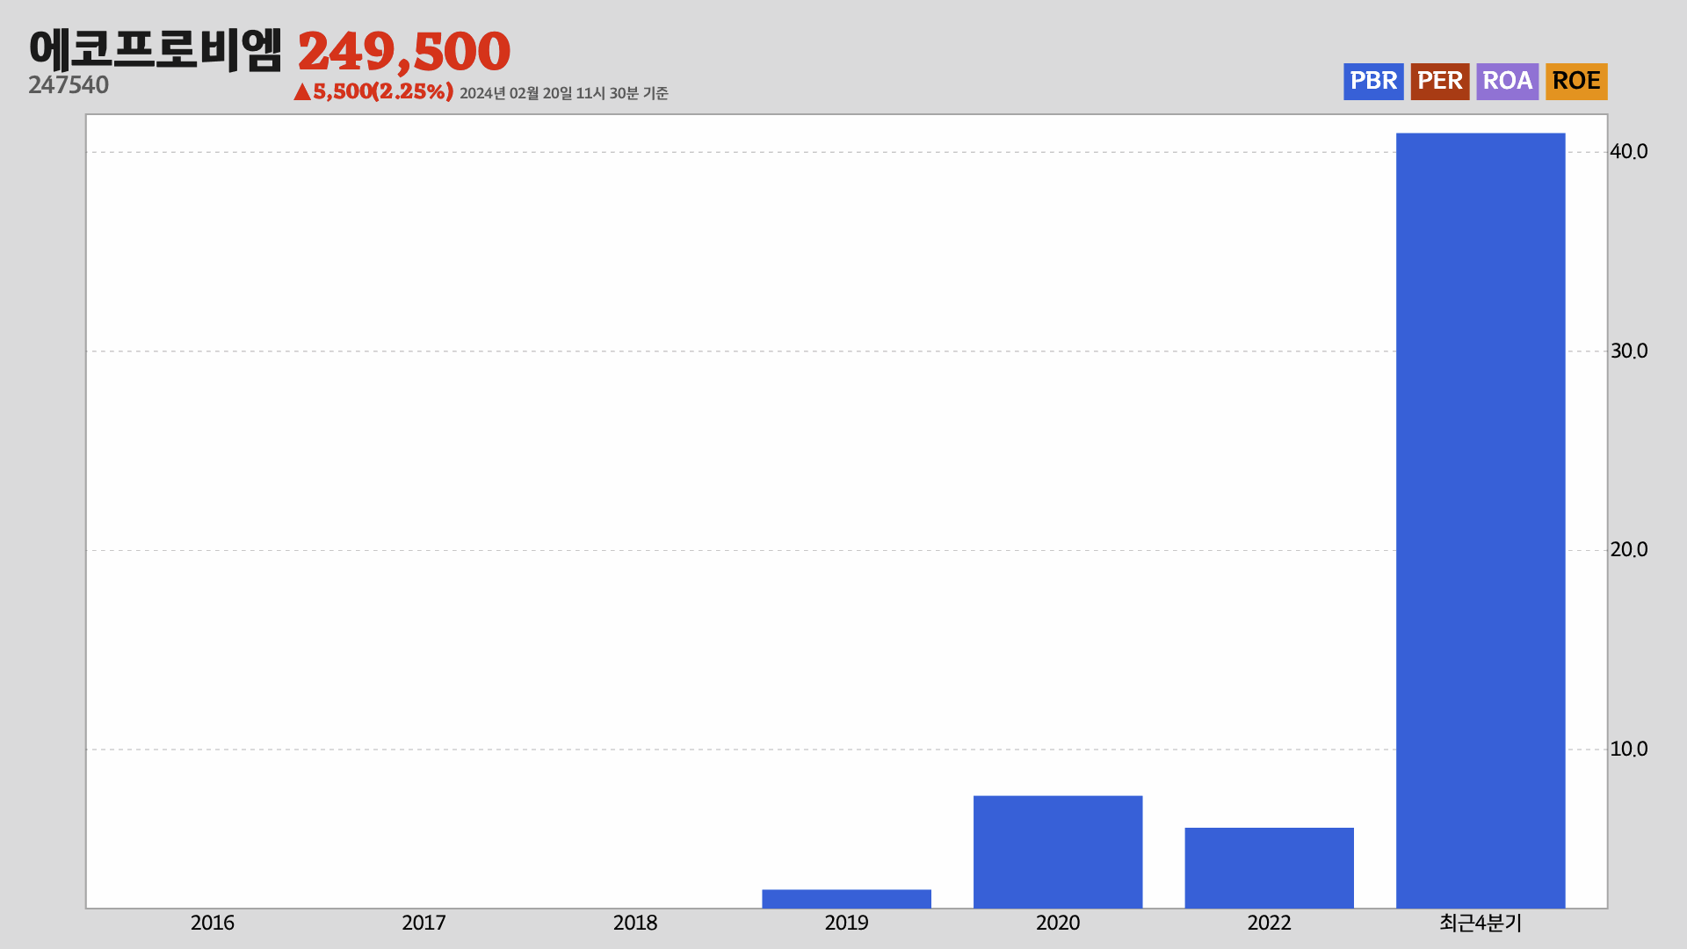This screenshot has width=1687, height=949.
Task: Click the stock code 247540
Action: (x=69, y=85)
